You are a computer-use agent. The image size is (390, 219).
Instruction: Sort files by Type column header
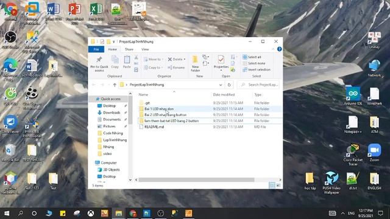(258, 95)
